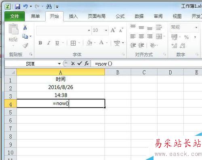Click the Copy icon
Image resolution: width=202 pixels, height=160 pixels.
tap(25, 36)
